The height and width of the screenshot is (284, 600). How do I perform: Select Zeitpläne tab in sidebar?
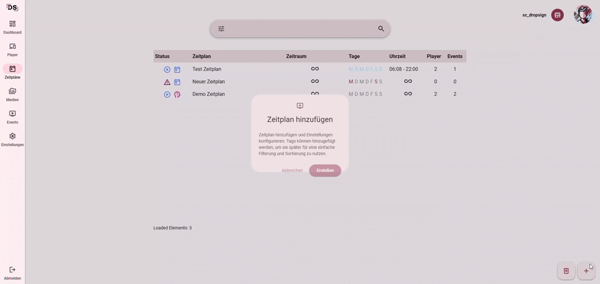pyautogui.click(x=12, y=69)
